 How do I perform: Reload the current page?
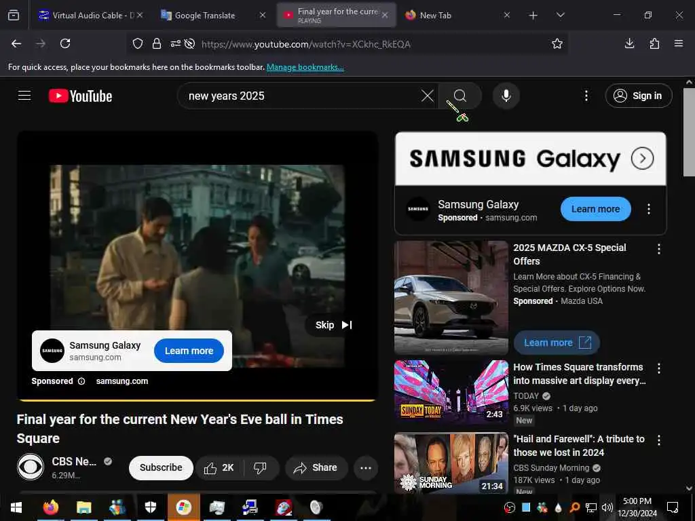point(65,43)
